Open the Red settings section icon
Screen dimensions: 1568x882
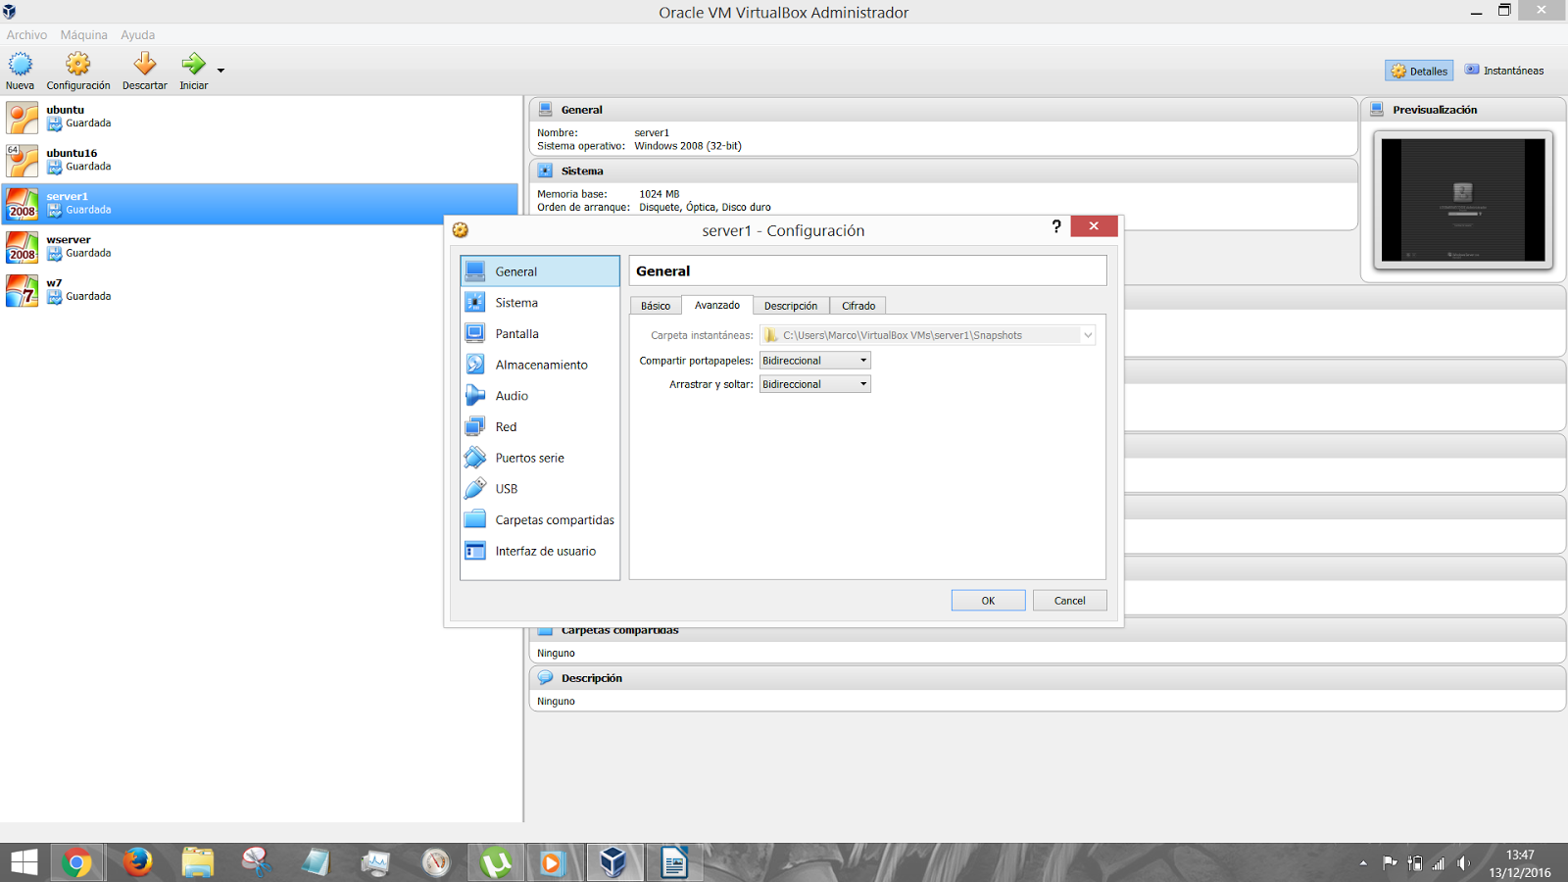click(475, 426)
